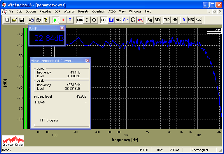Viewport: 224px width, 154px height.
Task: Select the spectrum bar graph icon
Action: click(x=111, y=20)
